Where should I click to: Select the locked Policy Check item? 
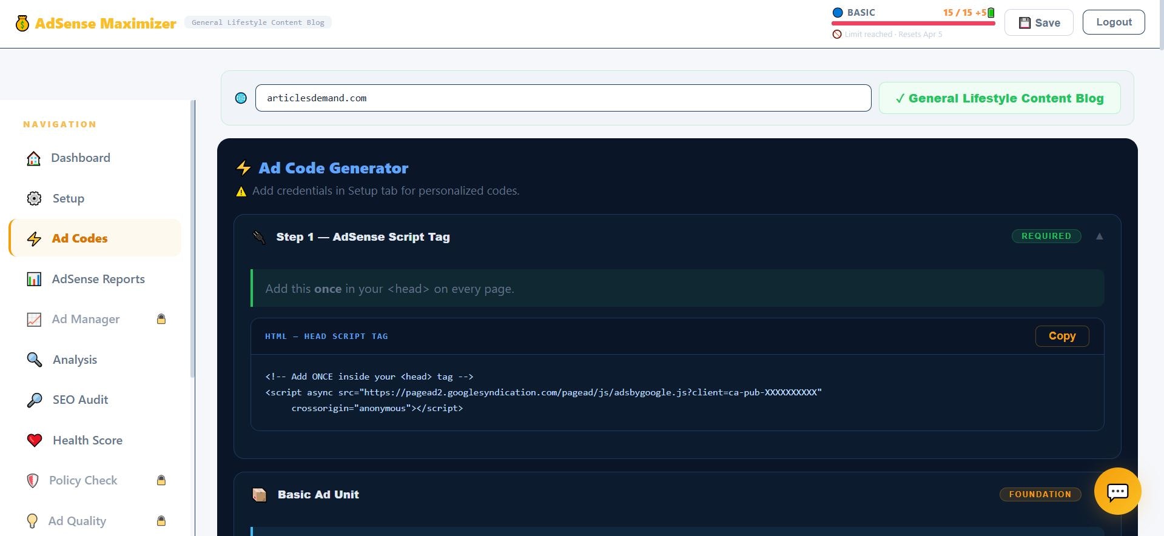95,481
